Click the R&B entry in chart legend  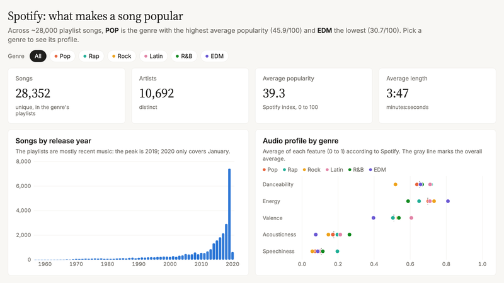pyautogui.click(x=356, y=170)
